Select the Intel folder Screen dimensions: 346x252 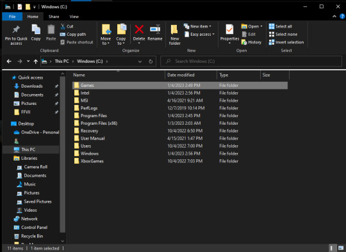pyautogui.click(x=180, y=93)
